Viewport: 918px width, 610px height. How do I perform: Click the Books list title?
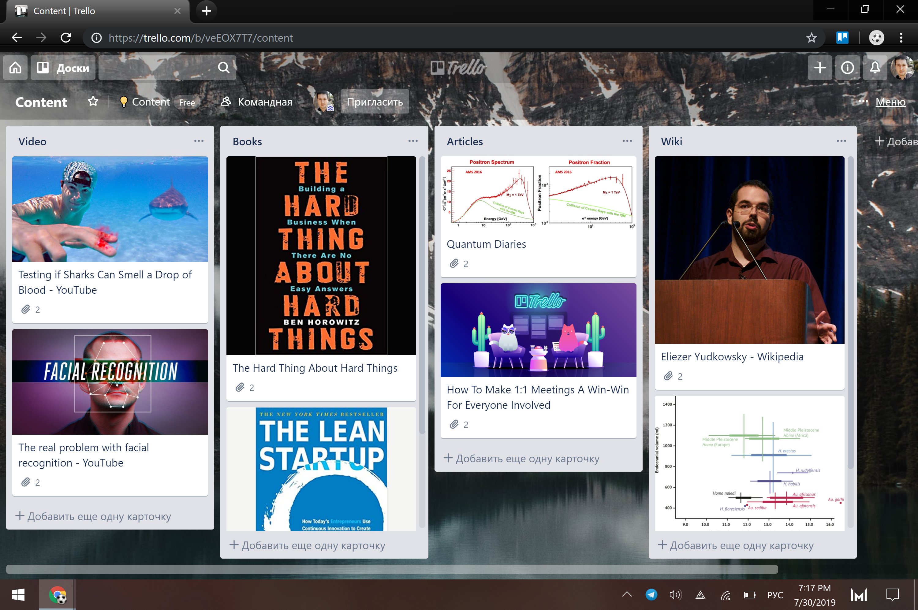(247, 142)
